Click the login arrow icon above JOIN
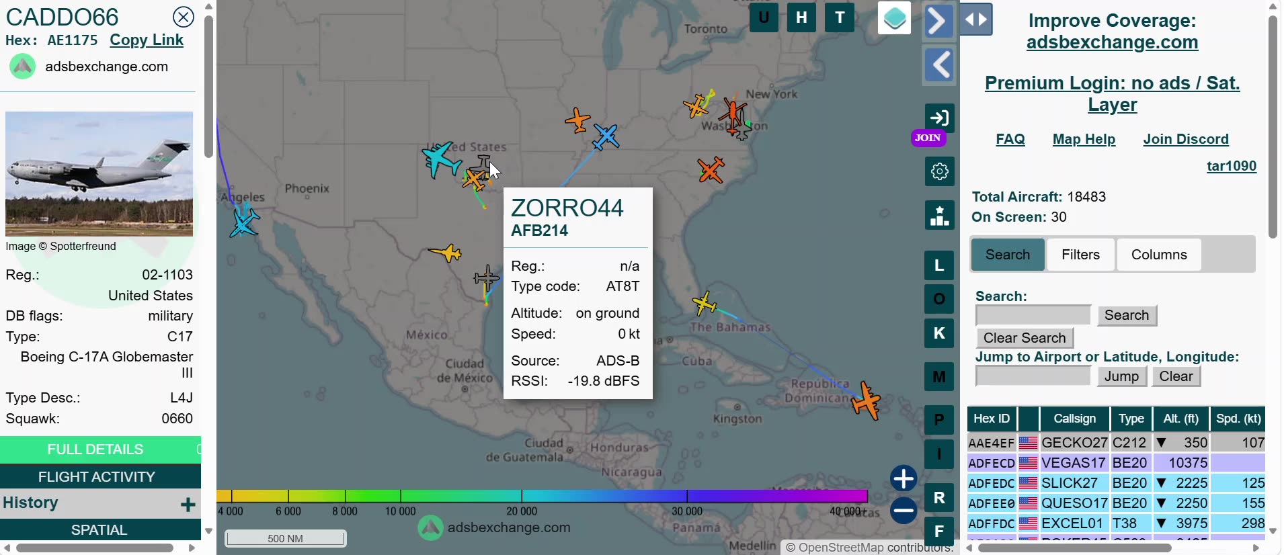The height and width of the screenshot is (555, 1284). 939,118
